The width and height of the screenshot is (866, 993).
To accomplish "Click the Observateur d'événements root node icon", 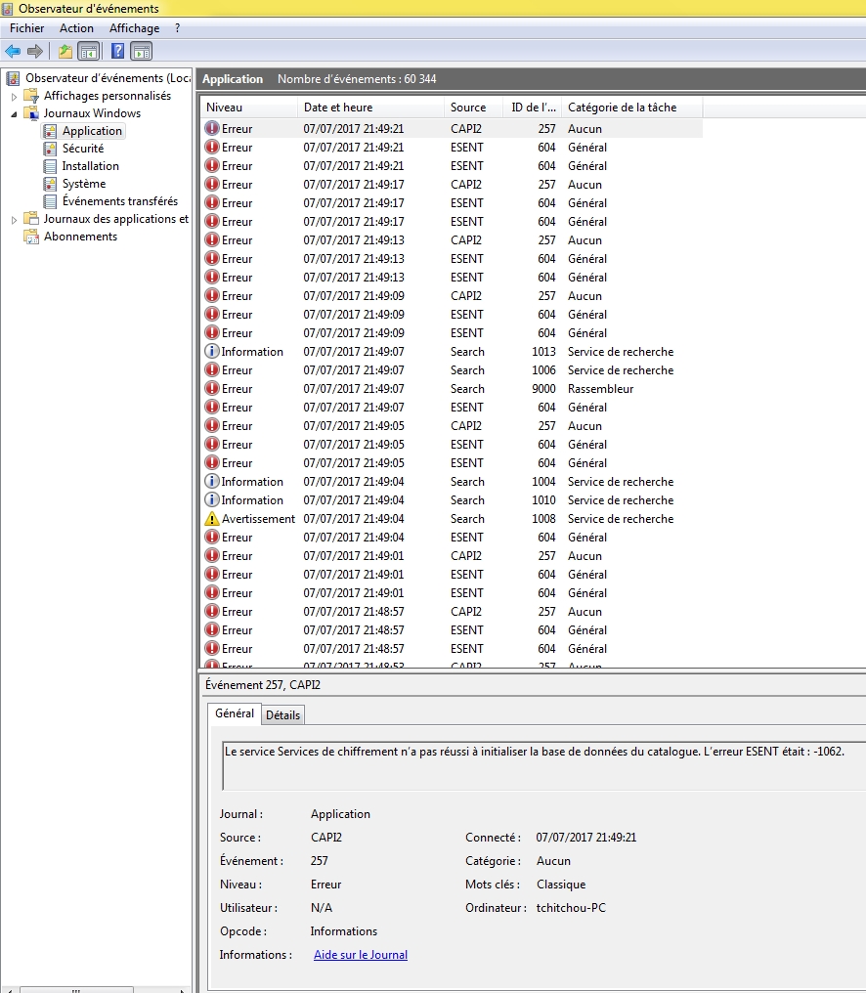I will tap(13, 78).
